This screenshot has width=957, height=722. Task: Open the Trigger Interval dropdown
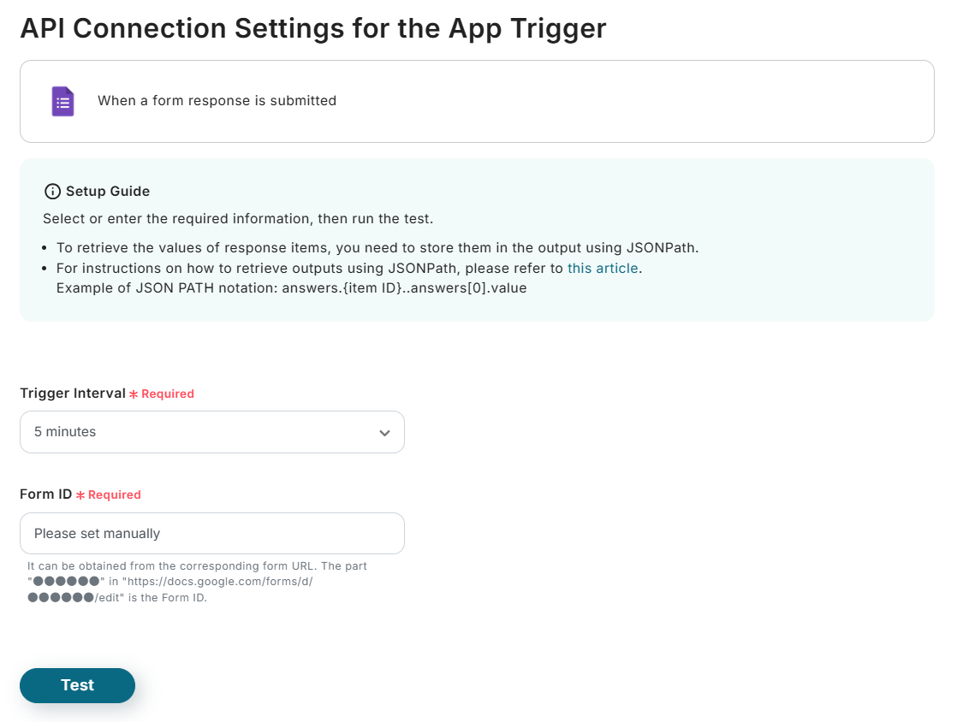point(211,432)
